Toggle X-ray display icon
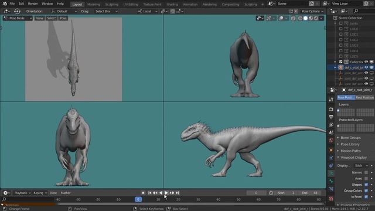The width and height of the screenshot is (375, 211). pyautogui.click(x=293, y=18)
